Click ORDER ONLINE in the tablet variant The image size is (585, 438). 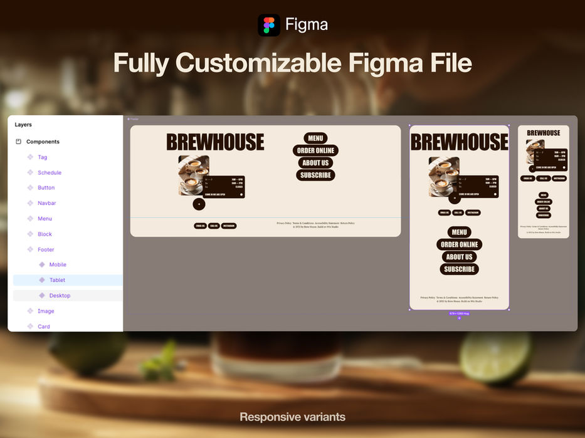pos(459,244)
